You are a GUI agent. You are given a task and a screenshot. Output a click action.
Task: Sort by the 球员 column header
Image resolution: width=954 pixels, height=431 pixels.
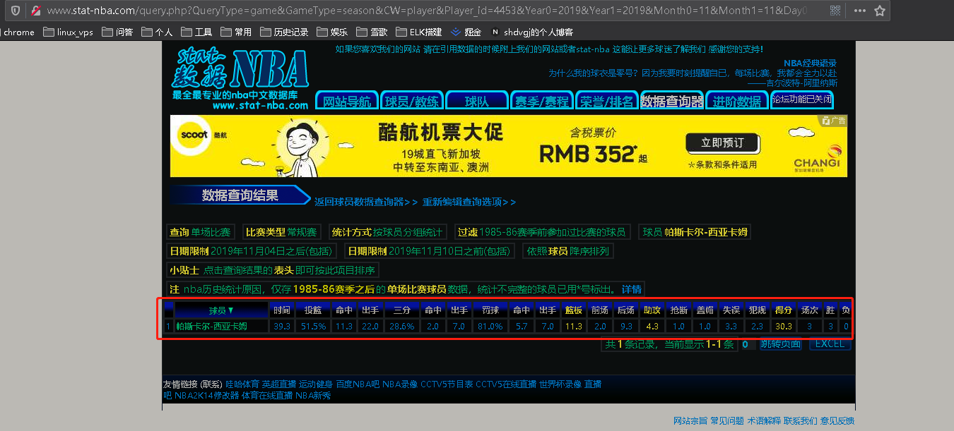click(220, 310)
